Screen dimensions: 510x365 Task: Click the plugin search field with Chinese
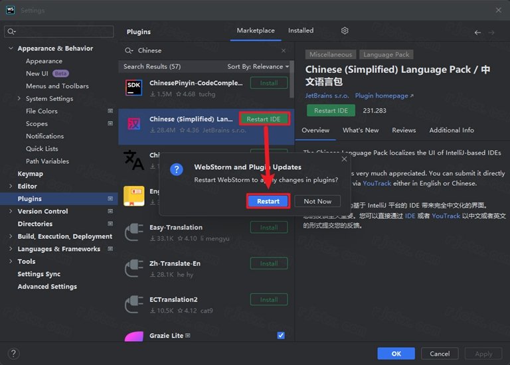207,50
